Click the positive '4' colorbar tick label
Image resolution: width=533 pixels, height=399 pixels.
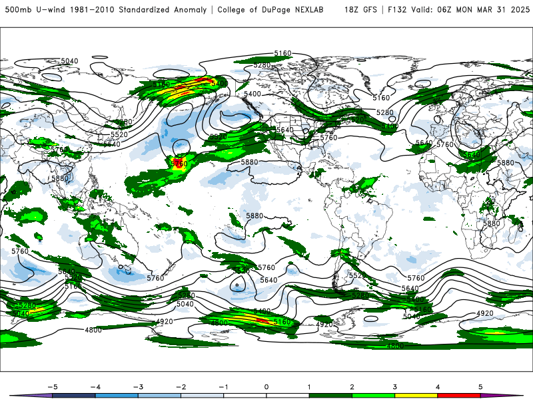(x=438, y=387)
